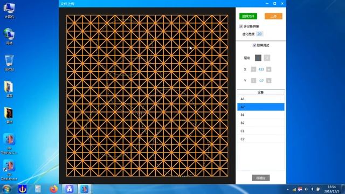Click the document icon in the taskbar
345x194 pixels.
[38, 189]
